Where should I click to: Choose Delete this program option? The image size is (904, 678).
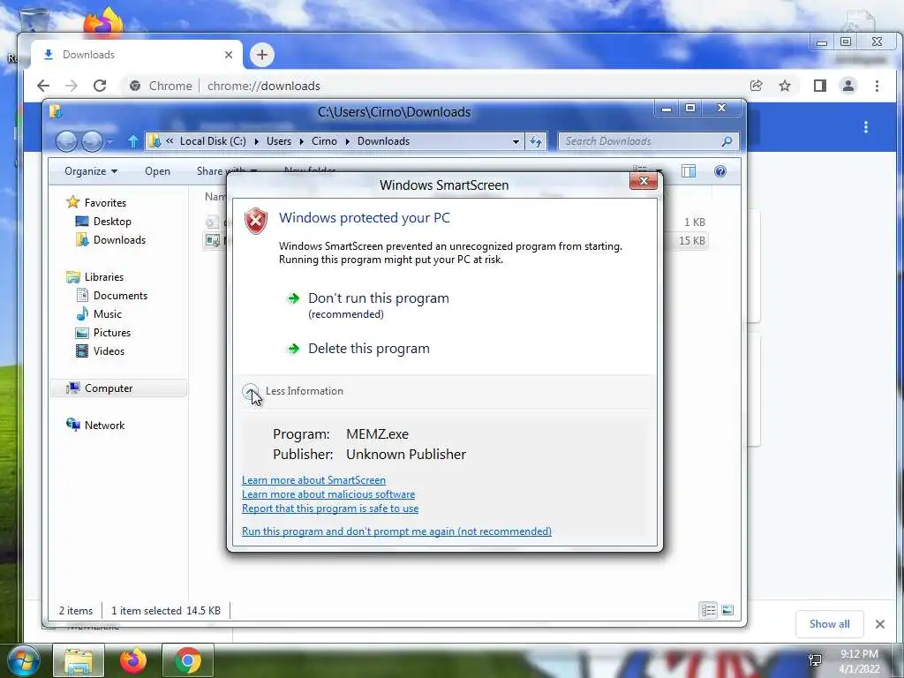click(368, 348)
